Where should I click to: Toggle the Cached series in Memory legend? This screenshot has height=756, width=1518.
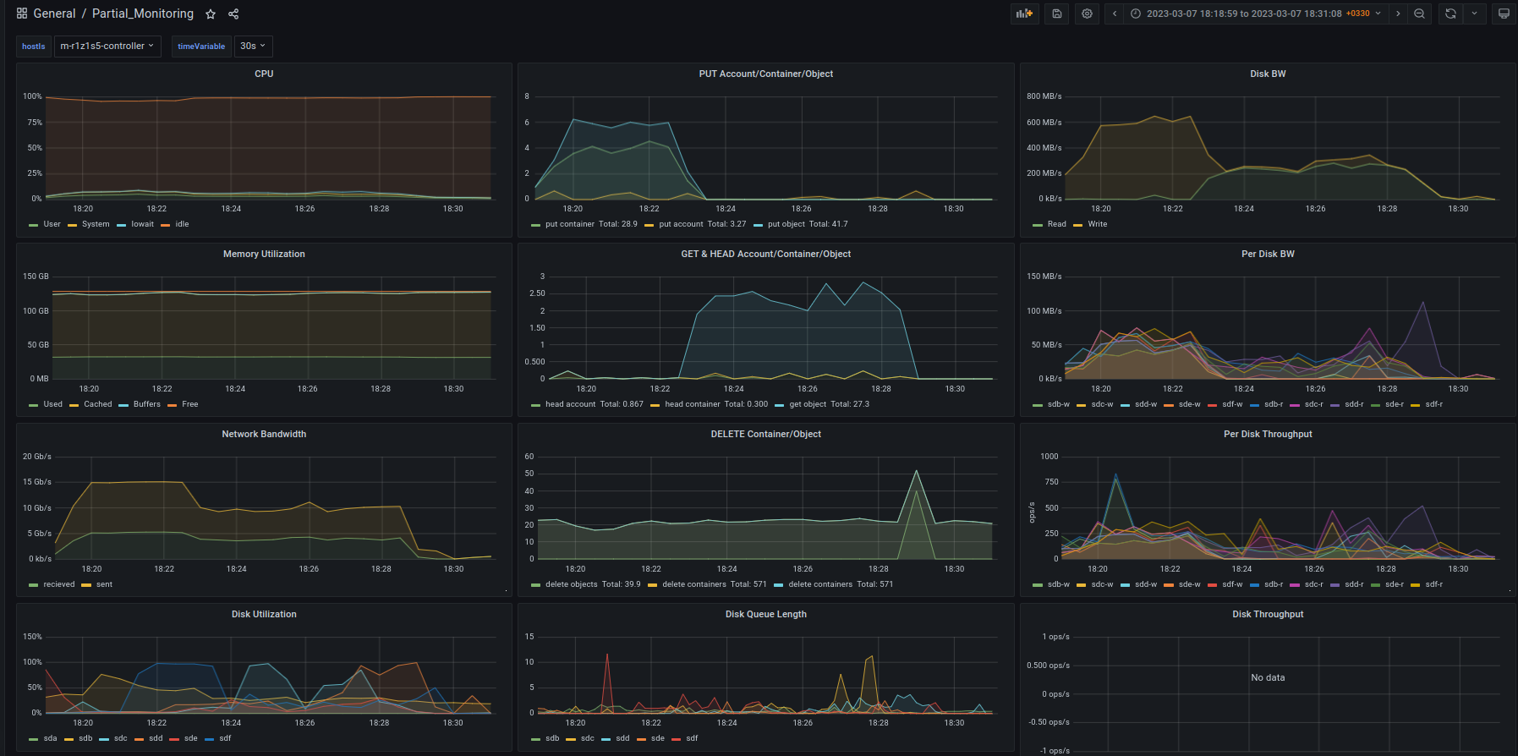[x=97, y=404]
